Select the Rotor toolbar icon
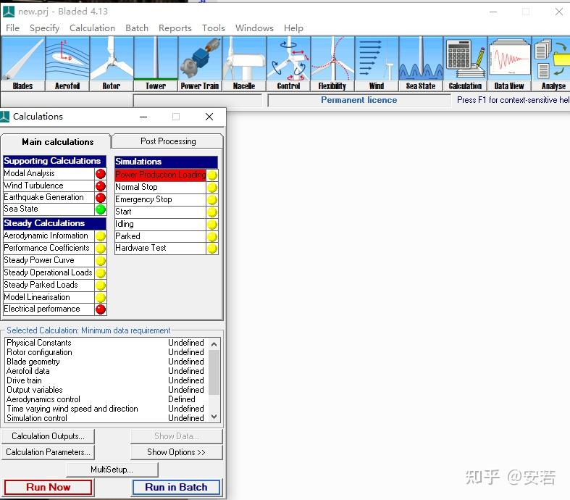Viewport: 570px width, 500px height. tap(112, 64)
